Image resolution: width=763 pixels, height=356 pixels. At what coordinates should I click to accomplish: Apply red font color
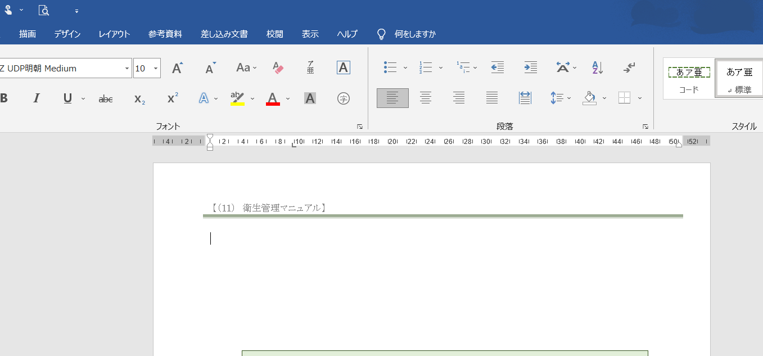tap(273, 98)
